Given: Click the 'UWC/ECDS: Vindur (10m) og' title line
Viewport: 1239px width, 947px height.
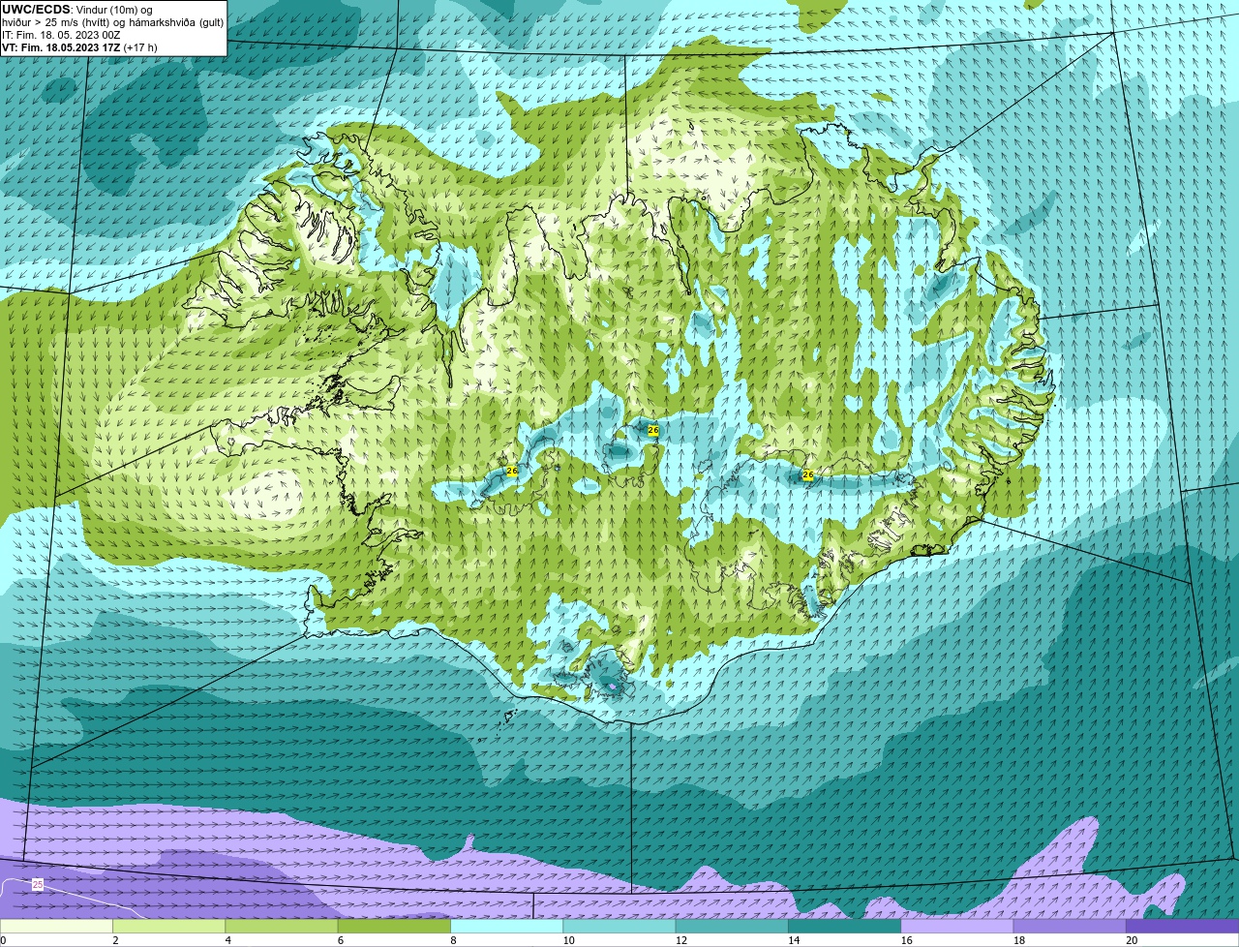Looking at the screenshot, I should point(77,10).
